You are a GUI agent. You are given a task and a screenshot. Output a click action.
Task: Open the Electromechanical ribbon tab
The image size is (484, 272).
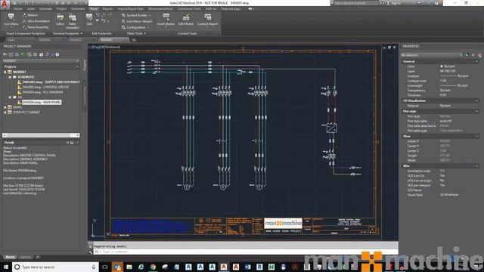point(160,9)
